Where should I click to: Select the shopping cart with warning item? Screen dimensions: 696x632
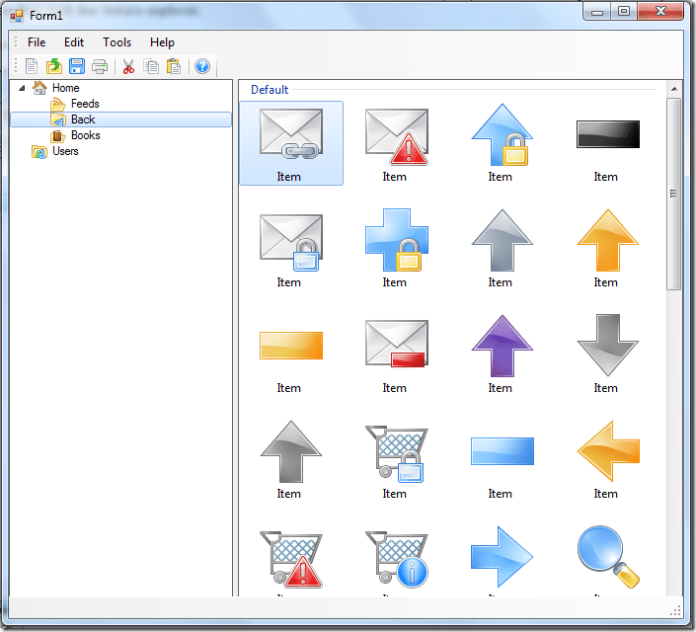pos(291,561)
